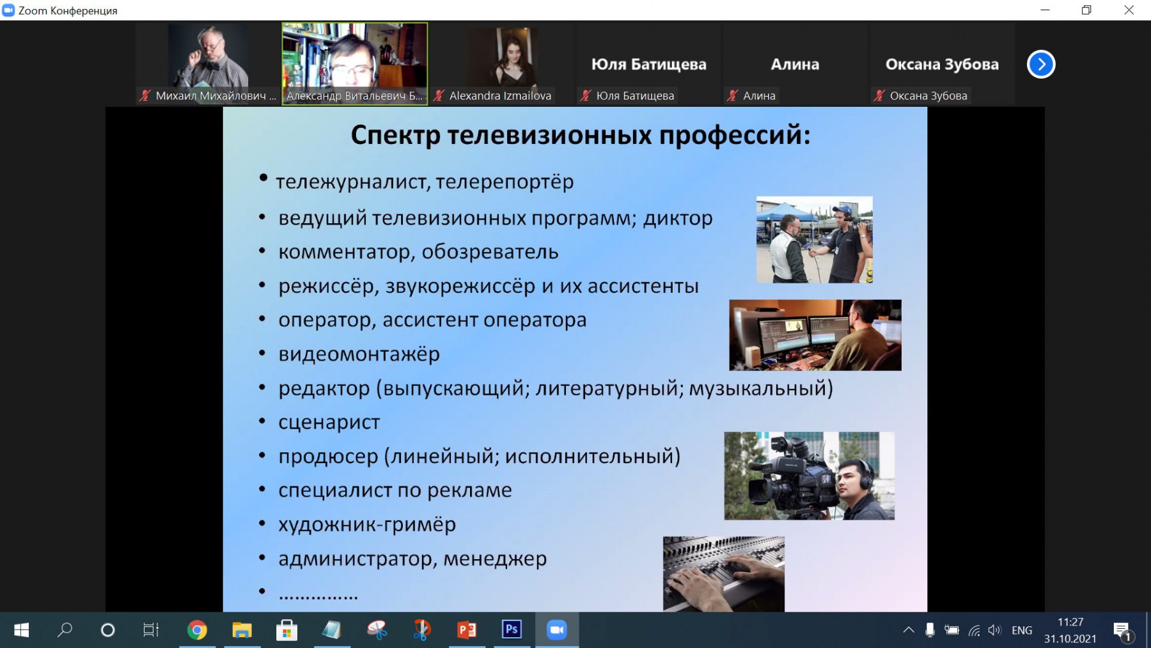This screenshot has width=1151, height=648.
Task: Open the Windows Start menu
Action: click(x=21, y=630)
